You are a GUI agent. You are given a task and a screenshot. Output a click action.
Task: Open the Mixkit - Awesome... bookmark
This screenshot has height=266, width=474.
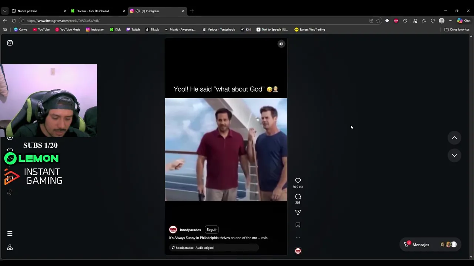point(180,30)
